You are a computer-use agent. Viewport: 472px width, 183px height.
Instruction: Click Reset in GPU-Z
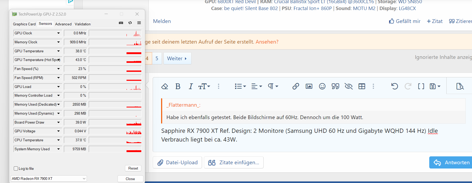pos(133,168)
